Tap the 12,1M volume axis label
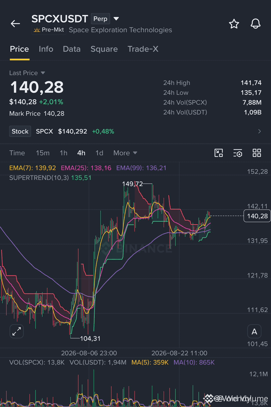271x407 pixels. pyautogui.click(x=259, y=374)
